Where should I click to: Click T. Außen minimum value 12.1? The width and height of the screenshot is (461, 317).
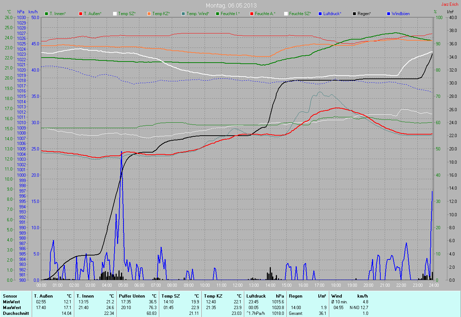[68, 302]
